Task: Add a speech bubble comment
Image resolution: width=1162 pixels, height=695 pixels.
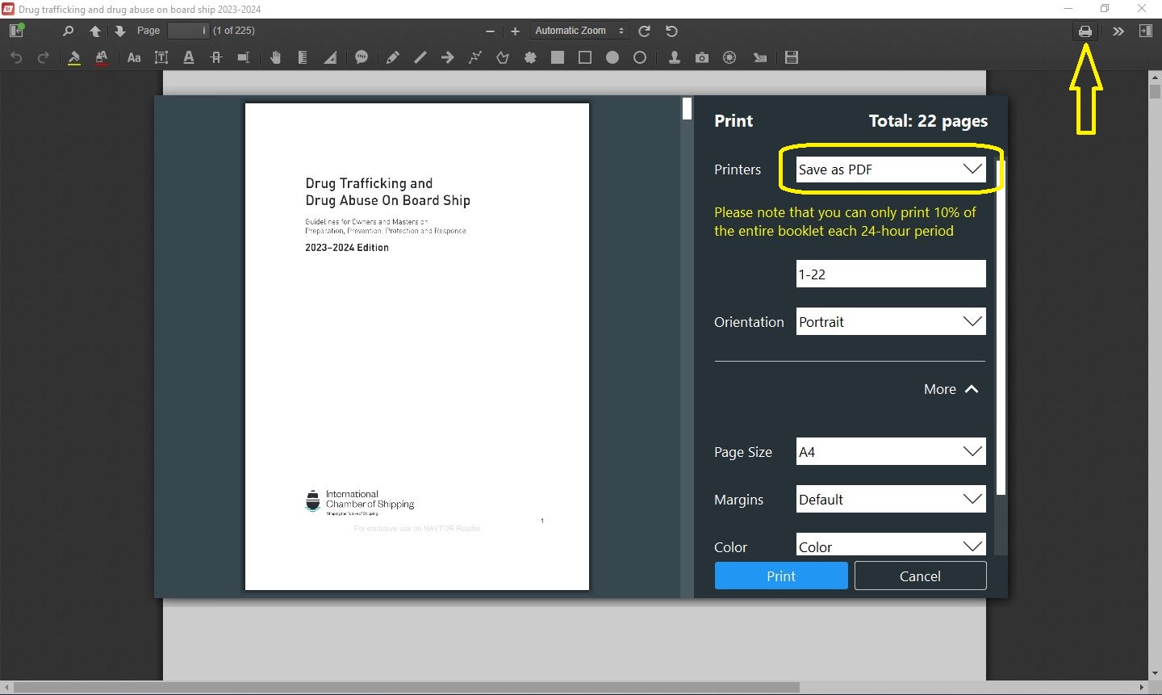Action: [x=362, y=57]
